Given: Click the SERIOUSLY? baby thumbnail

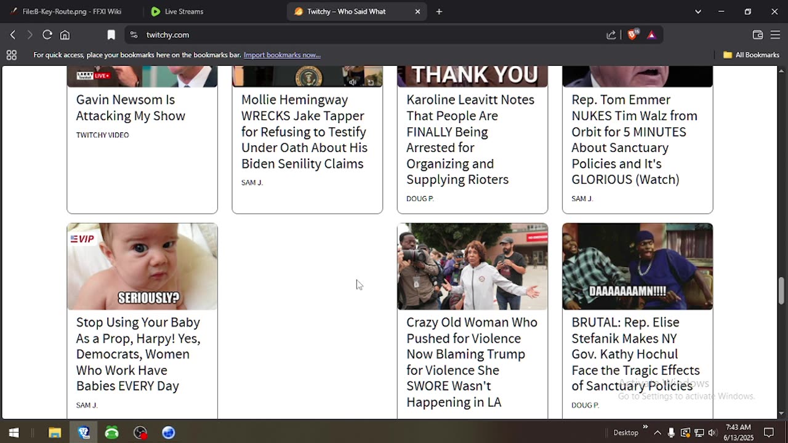Looking at the screenshot, I should tap(142, 266).
